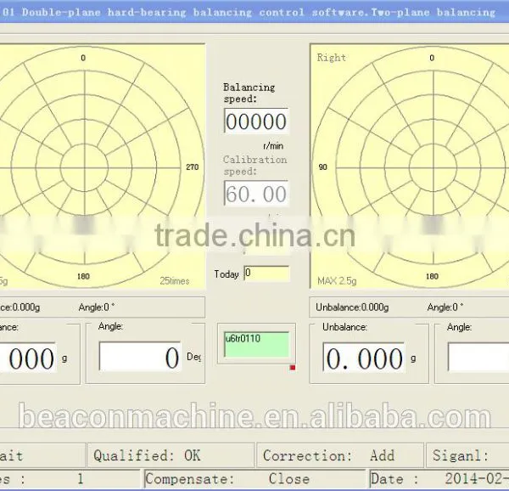Click the r/min unit label
This screenshot has width=509, height=491.
pyautogui.click(x=273, y=146)
